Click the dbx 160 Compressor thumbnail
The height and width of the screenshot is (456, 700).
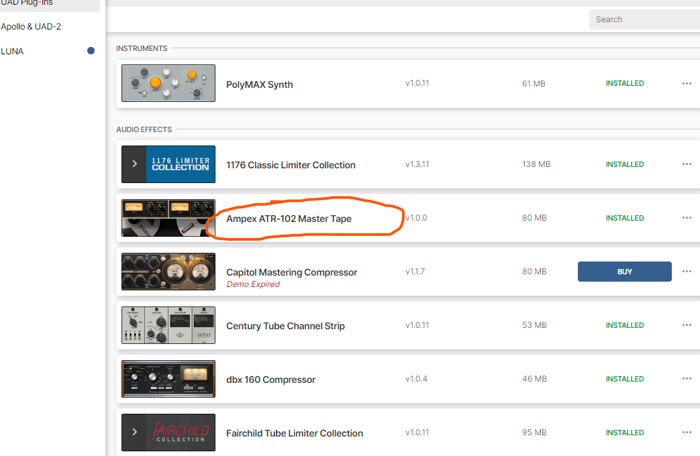pos(168,379)
